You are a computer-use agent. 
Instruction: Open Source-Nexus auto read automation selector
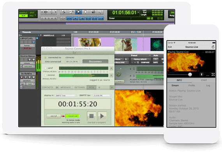[x=29, y=66]
